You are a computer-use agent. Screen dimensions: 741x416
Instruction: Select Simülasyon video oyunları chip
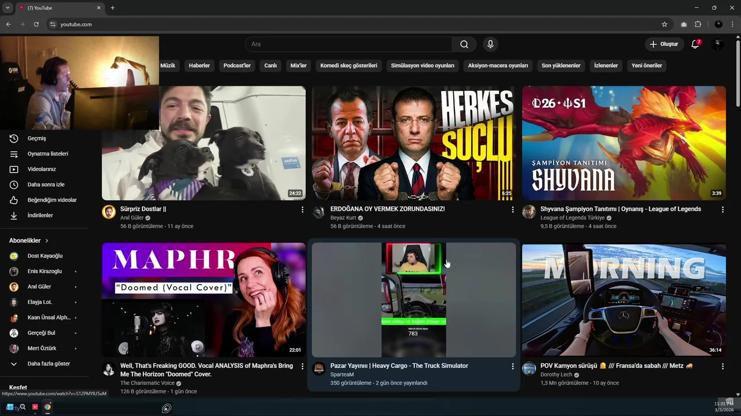(x=423, y=66)
